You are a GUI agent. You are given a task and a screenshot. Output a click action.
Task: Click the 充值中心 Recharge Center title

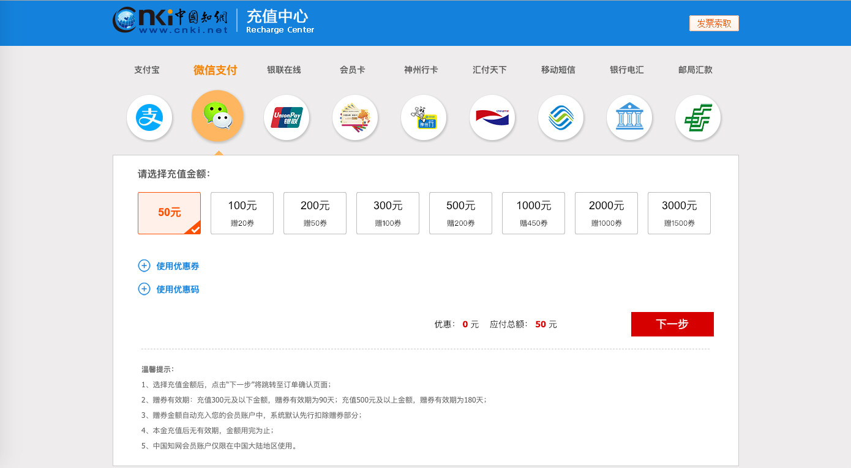point(280,21)
